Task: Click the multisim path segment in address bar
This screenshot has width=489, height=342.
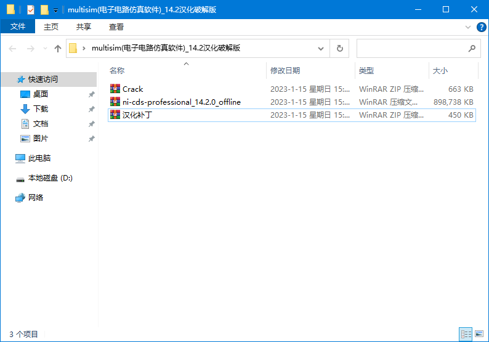Action: pyautogui.click(x=166, y=48)
